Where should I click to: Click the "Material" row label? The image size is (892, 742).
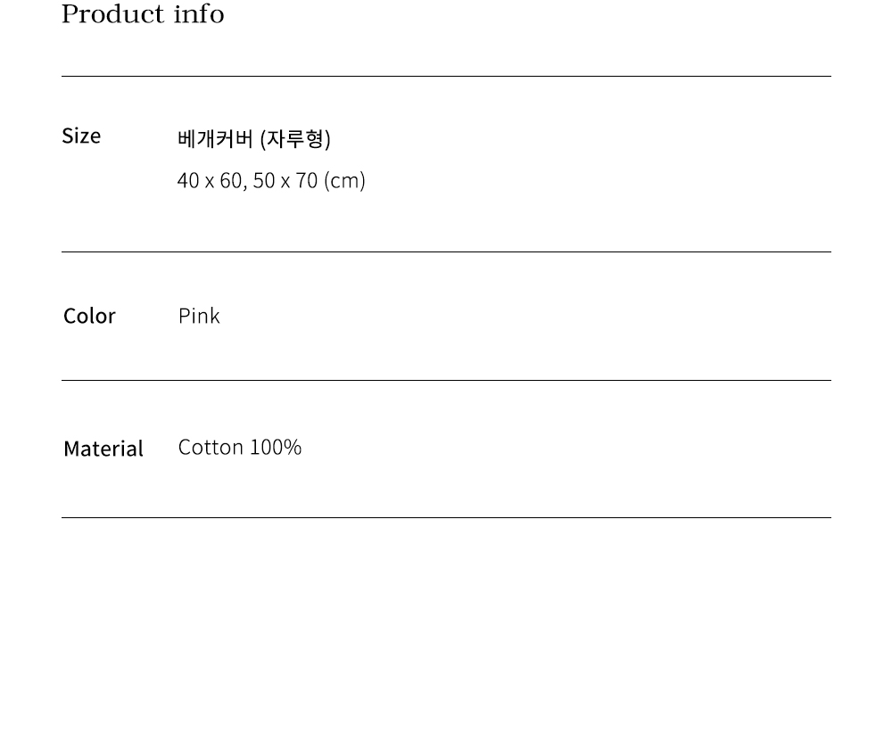[x=103, y=449]
